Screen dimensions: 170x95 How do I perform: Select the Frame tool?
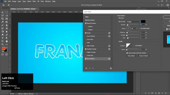click(7, 19)
